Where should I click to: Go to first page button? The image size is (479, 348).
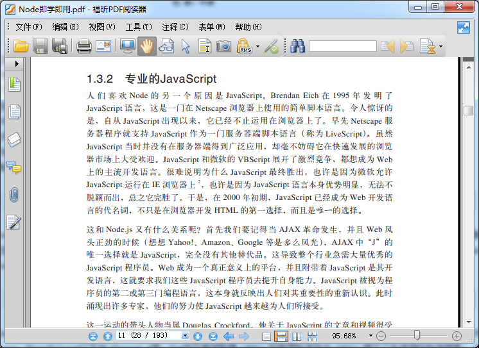point(93,336)
